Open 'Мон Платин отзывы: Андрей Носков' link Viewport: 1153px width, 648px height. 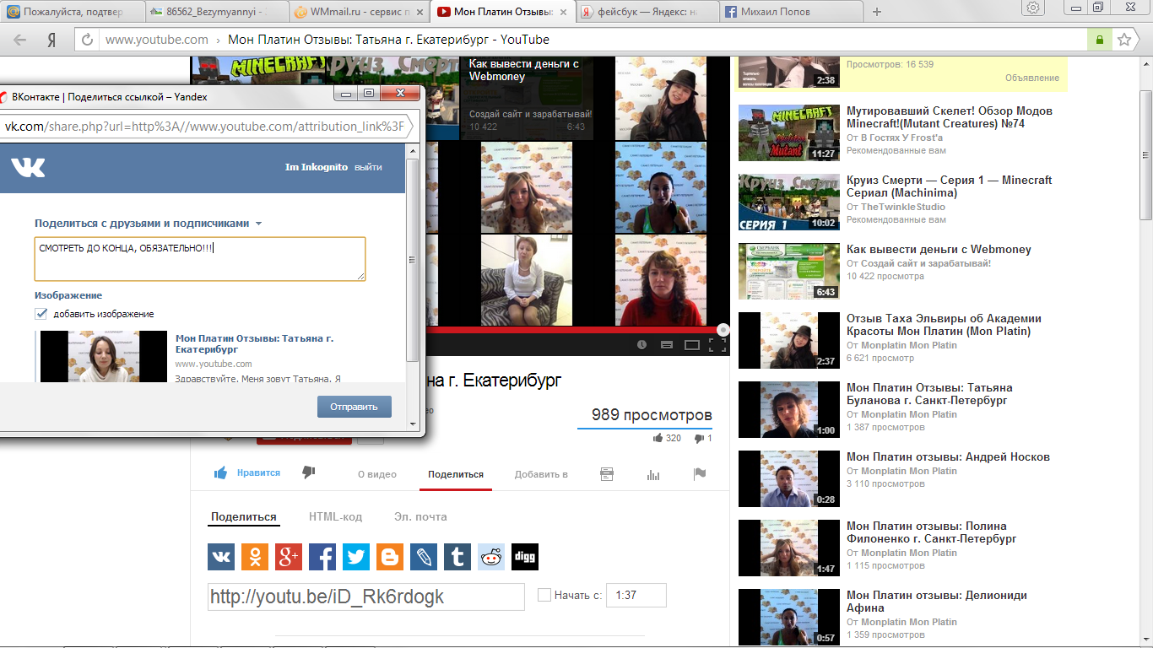coord(948,457)
